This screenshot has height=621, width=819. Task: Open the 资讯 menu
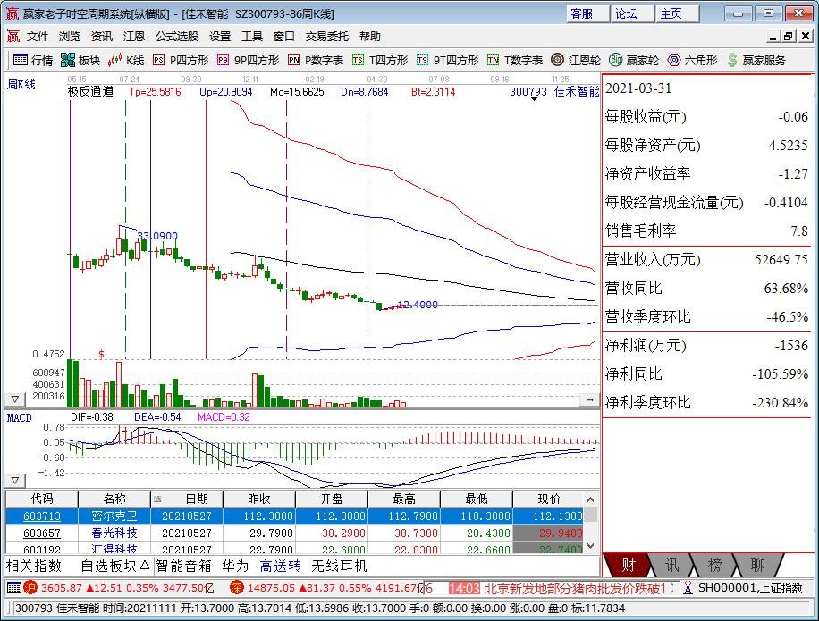pos(102,36)
